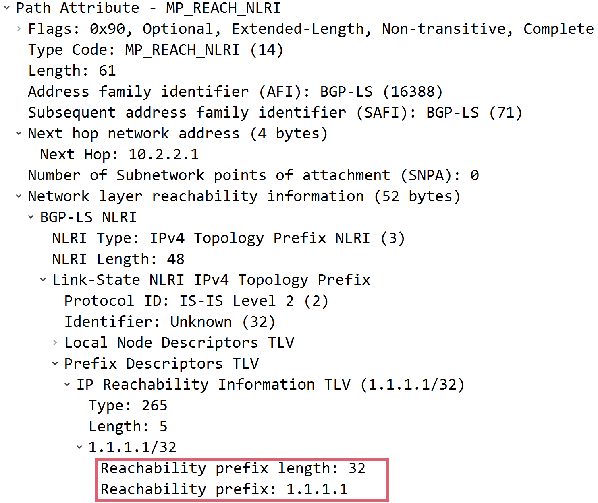Viewport: 598px width, 503px height.
Task: Collapse Link-State NLRI IPv4 Topology Prefix
Action: point(43,280)
